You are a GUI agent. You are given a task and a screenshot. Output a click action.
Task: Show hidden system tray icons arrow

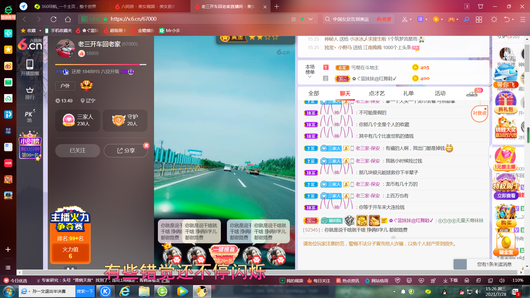pyautogui.click(x=394, y=292)
